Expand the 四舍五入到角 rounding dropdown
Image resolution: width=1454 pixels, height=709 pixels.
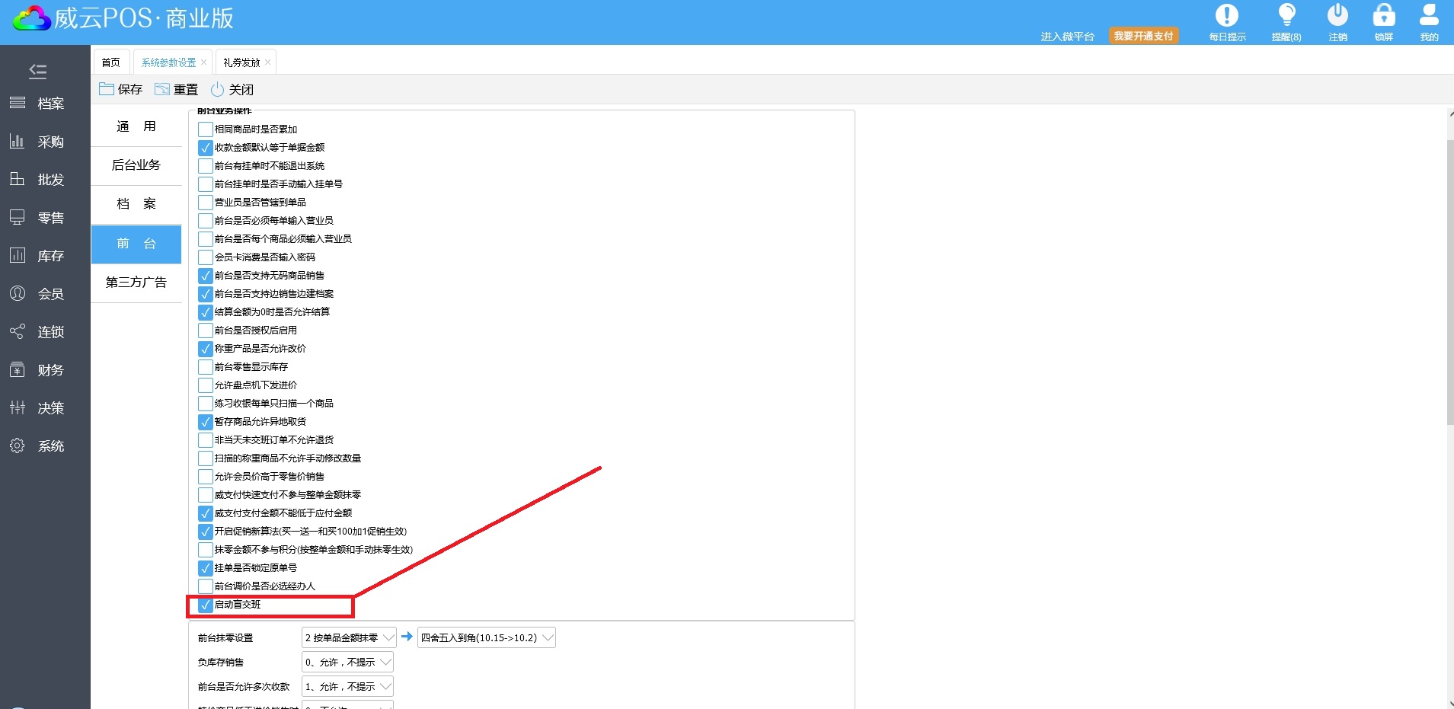tap(486, 638)
